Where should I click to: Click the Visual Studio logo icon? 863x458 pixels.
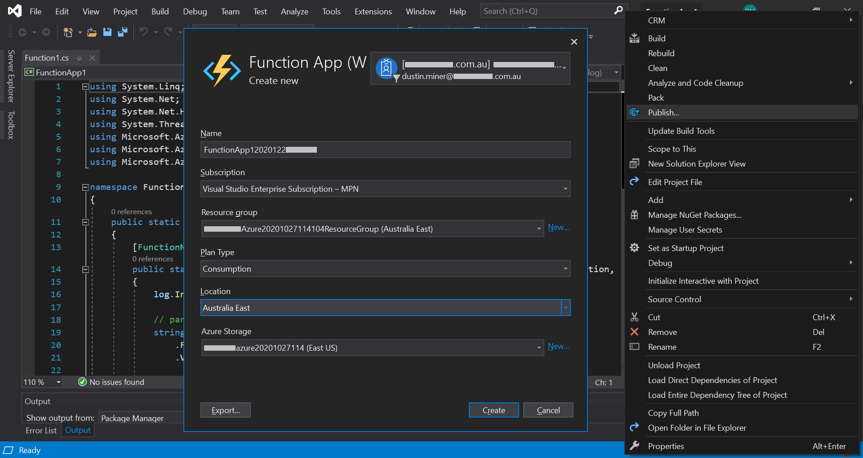(x=14, y=11)
